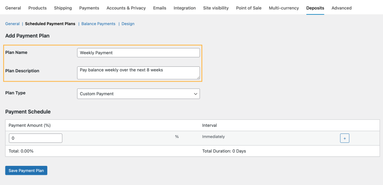Select the Deposits tab
This screenshot has width=383, height=185.
(315, 8)
